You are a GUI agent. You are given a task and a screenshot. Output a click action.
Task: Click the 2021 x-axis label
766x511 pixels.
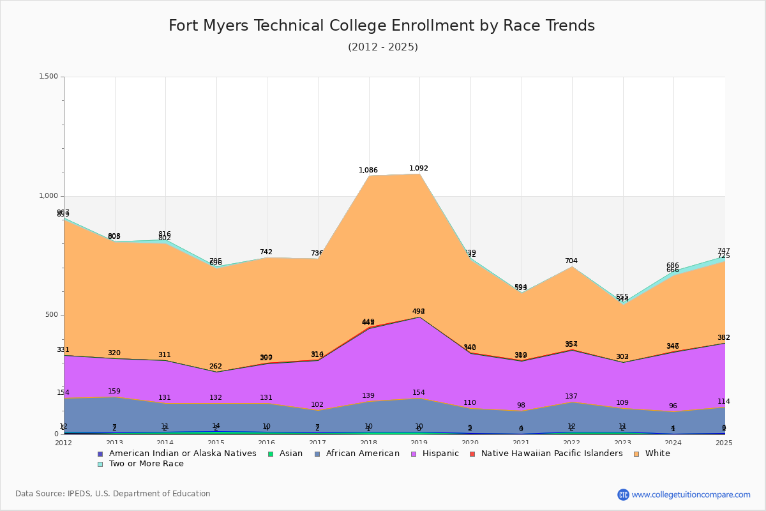522,443
